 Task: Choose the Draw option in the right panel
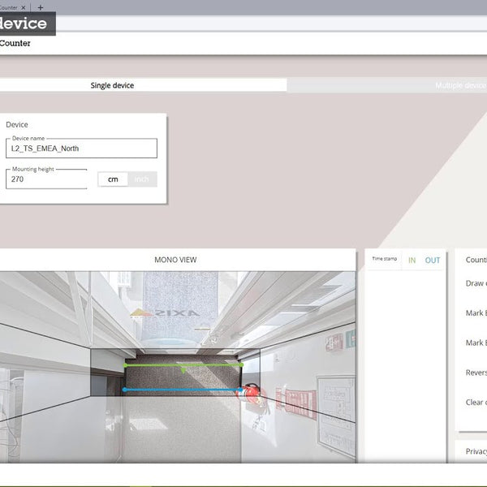[475, 283]
